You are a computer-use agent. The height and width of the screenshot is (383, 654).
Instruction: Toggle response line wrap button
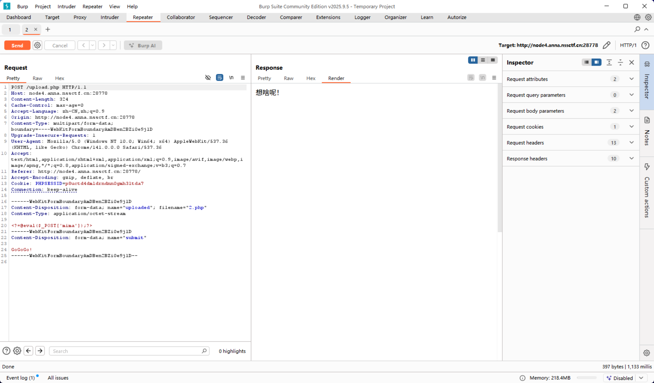pos(471,78)
